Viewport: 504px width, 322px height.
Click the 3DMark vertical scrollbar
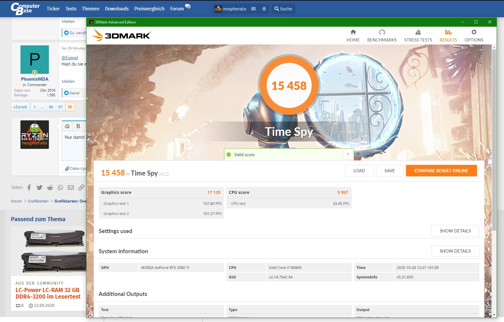(x=494, y=140)
